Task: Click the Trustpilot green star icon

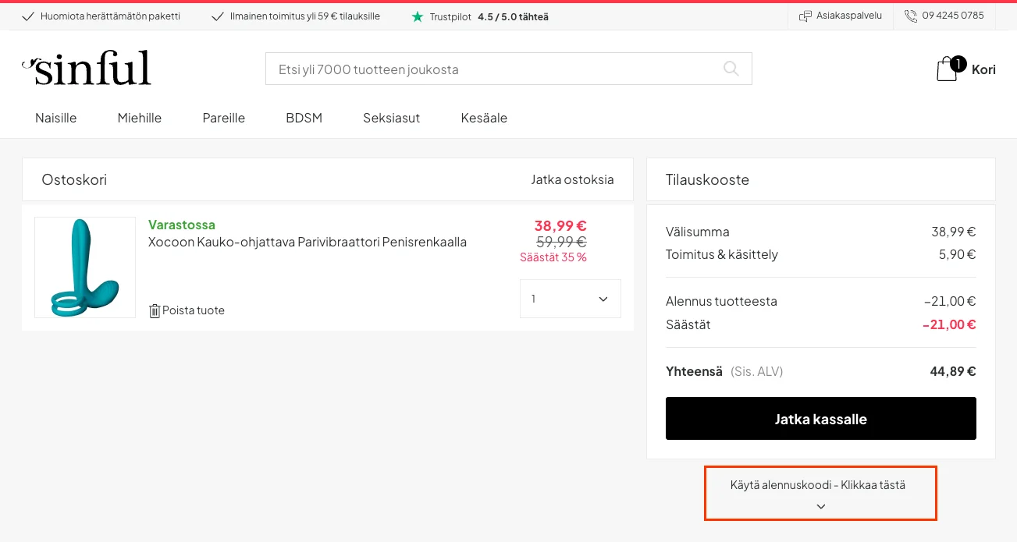Action: tap(418, 16)
